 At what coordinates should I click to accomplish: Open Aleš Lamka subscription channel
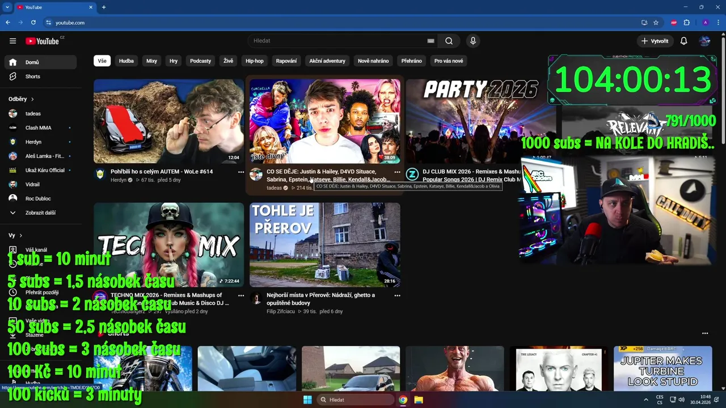40,156
